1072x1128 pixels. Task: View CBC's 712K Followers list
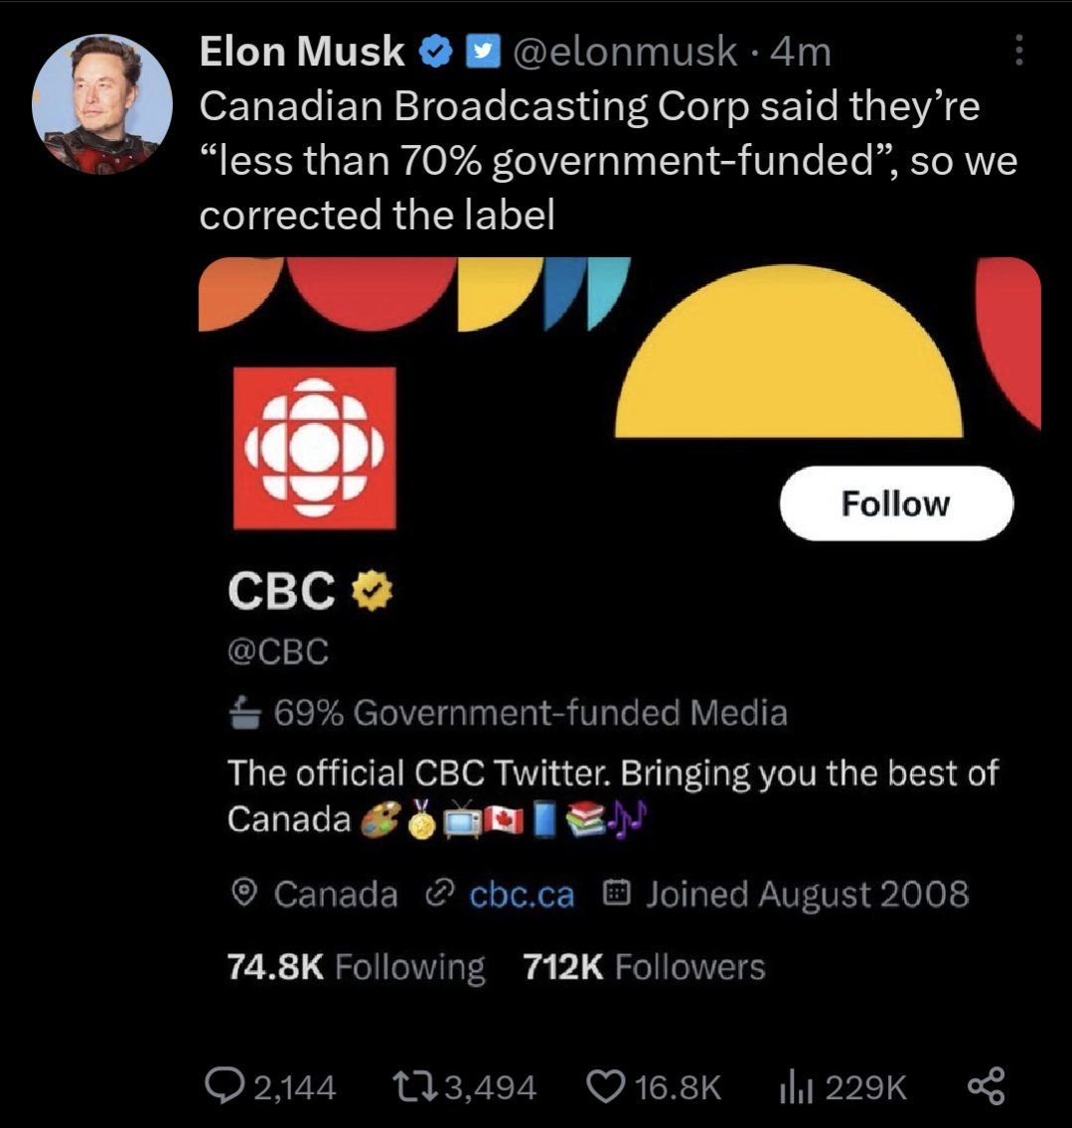pos(644,967)
